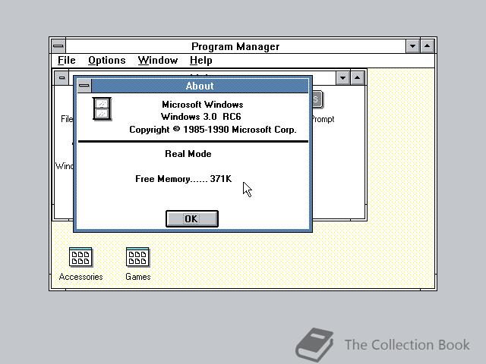Open the Games program group icon

pyautogui.click(x=137, y=257)
